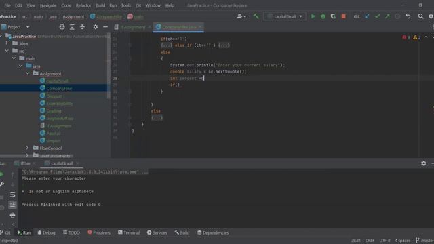Open the Git tool window button
Viewport: 434px width, 244px height.
[x=5, y=232]
